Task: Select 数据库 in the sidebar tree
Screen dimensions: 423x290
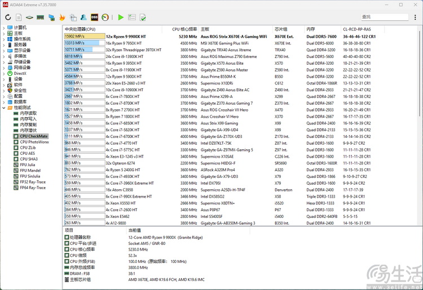Action: coord(20,102)
